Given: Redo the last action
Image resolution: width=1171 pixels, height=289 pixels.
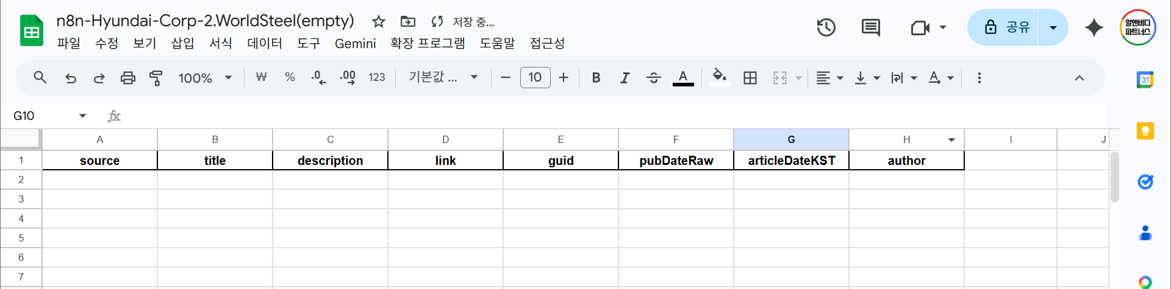Looking at the screenshot, I should [99, 78].
